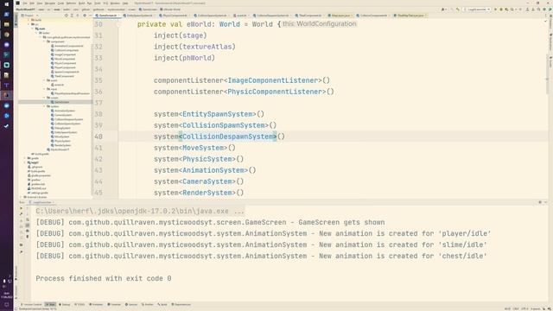Click on inject(textureAtlas) code line
Viewport: 553px width, 311px height.
pyautogui.click(x=194, y=47)
